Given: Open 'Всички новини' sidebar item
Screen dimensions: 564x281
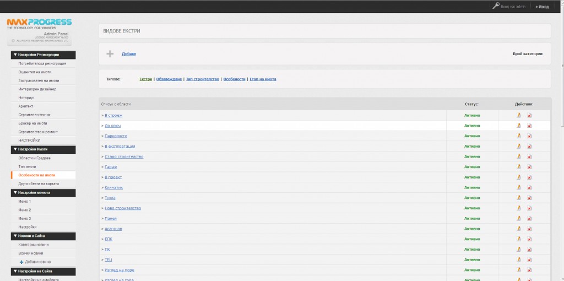Looking at the screenshot, I should 31,253.
